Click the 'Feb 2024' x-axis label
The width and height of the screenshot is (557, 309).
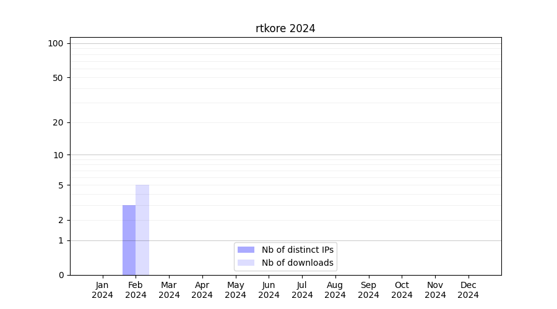coord(136,290)
